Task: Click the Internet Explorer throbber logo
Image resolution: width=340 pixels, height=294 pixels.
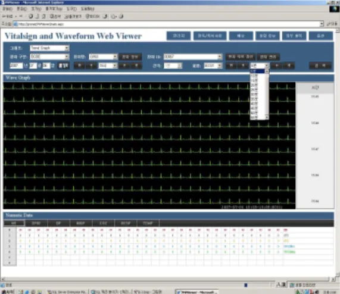Action: tap(334, 9)
